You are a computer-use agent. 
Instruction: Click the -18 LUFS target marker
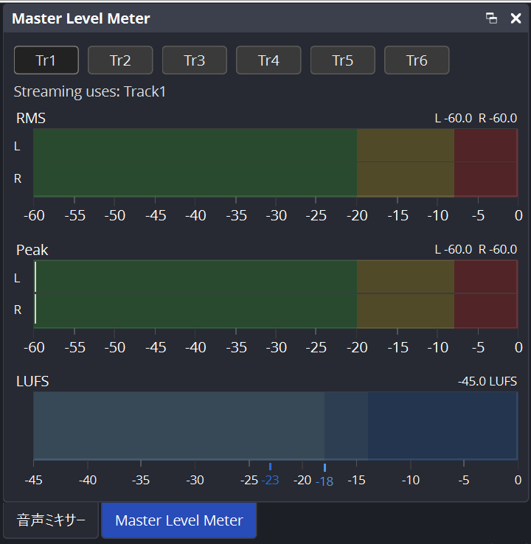click(x=324, y=476)
